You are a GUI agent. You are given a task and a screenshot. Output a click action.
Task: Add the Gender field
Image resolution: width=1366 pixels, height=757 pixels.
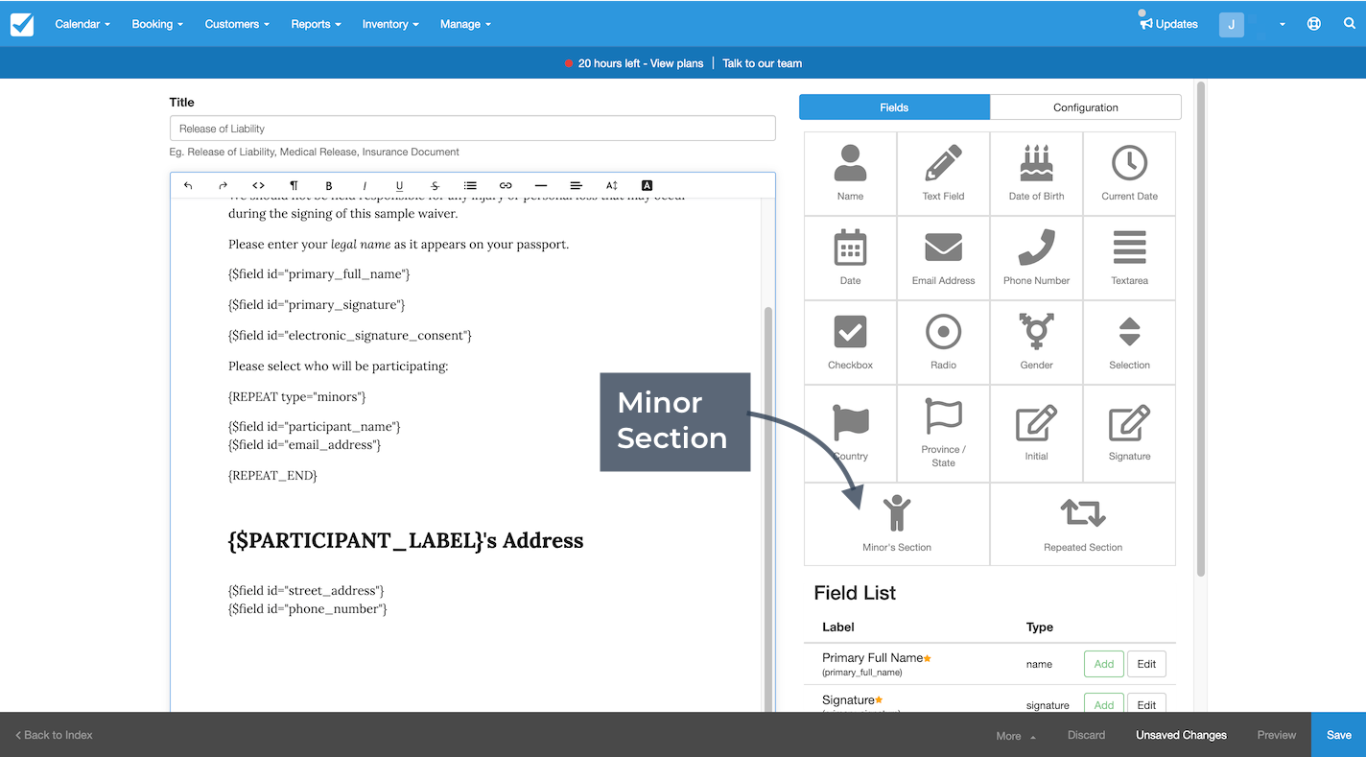pos(1036,343)
